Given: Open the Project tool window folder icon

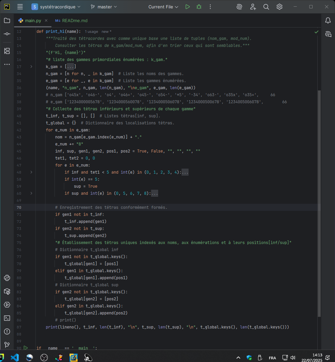Looking at the screenshot, I should [7, 20].
